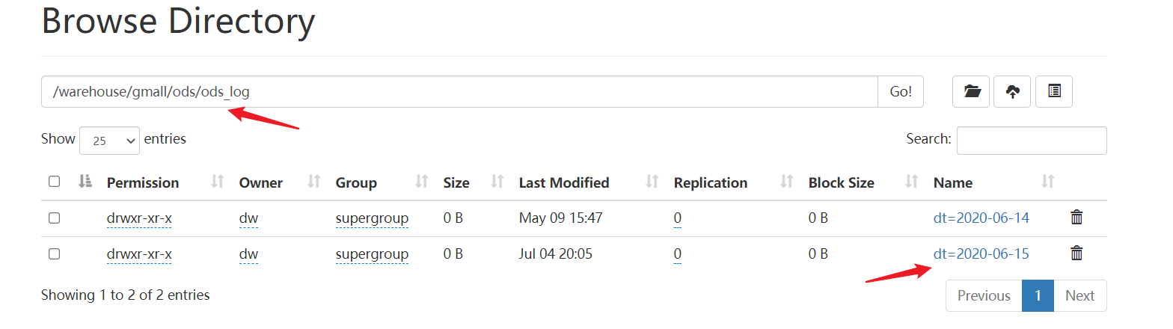Check the box for the dt=2020-06-14 row

(54, 218)
